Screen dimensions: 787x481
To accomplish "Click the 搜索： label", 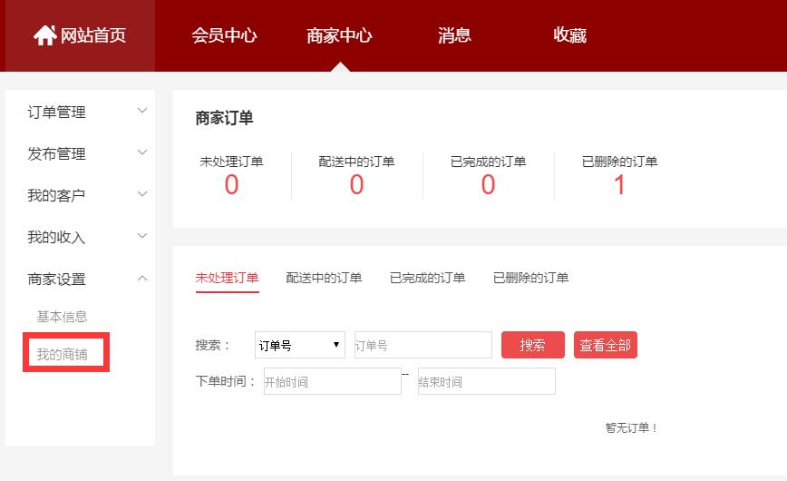I will 213,345.
